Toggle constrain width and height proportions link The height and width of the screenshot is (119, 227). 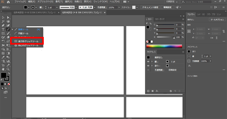coord(224,31)
